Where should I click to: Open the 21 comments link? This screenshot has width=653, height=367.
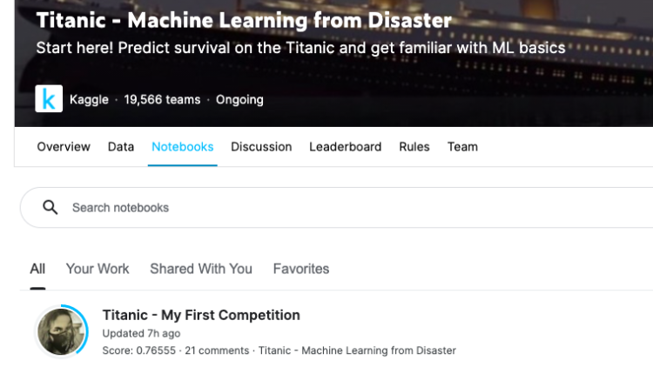pyautogui.click(x=217, y=350)
